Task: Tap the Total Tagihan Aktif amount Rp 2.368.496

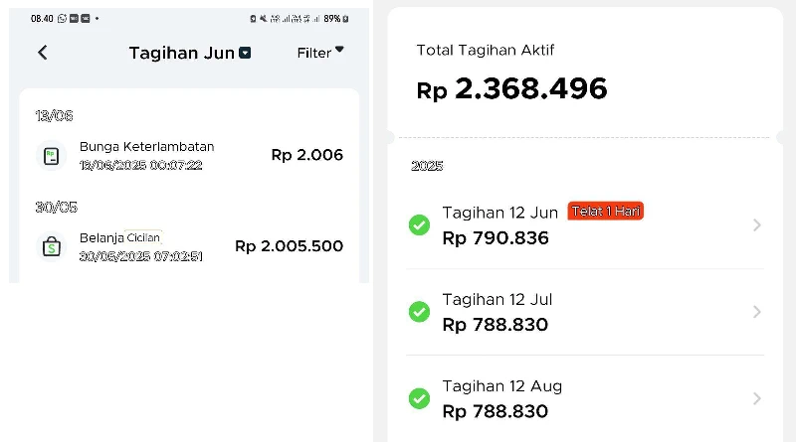Action: pyautogui.click(x=511, y=88)
